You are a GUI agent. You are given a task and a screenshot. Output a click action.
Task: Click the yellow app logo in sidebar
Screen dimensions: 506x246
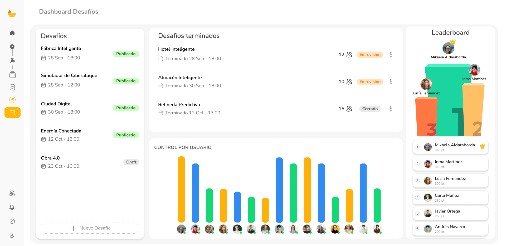click(12, 13)
